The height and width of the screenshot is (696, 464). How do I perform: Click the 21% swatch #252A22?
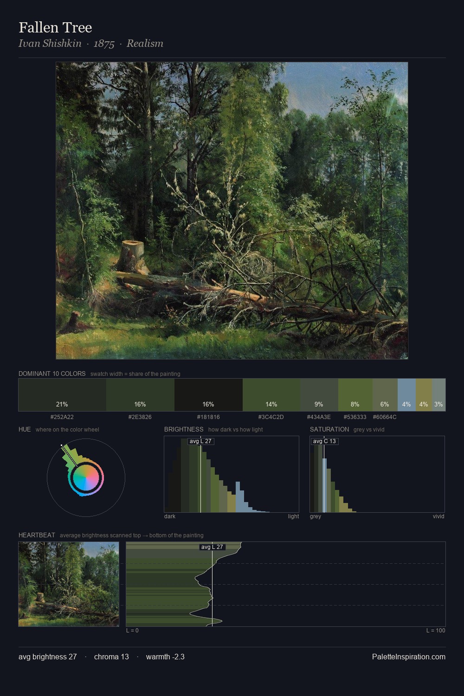point(62,395)
